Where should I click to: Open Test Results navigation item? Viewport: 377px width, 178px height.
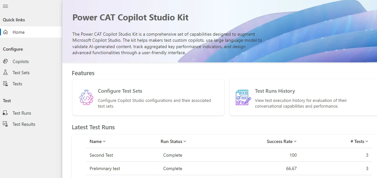point(24,124)
